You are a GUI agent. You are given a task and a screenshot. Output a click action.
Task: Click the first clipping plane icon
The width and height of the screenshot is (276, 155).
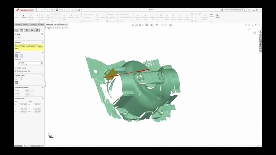[16, 79]
